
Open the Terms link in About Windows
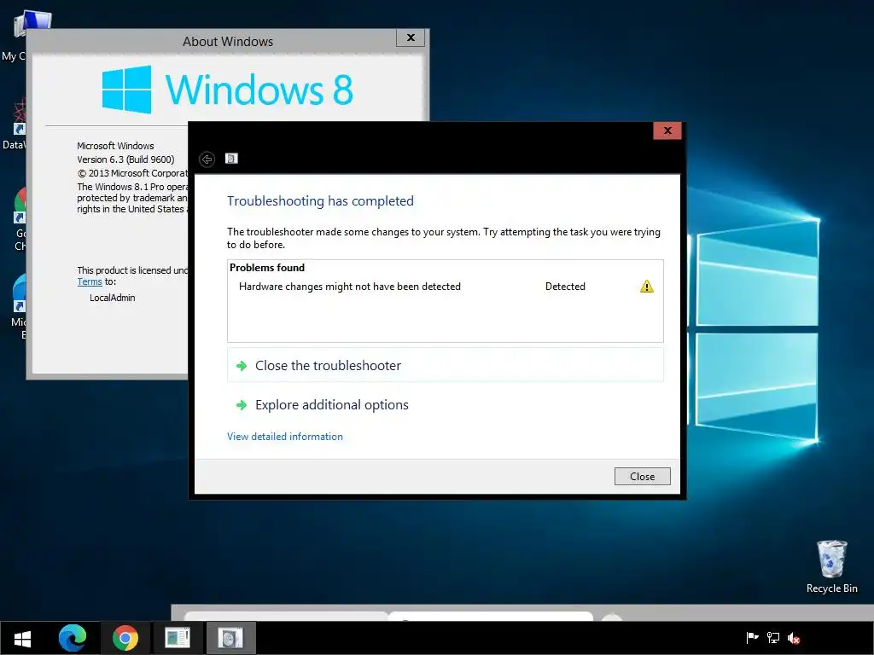tap(89, 281)
